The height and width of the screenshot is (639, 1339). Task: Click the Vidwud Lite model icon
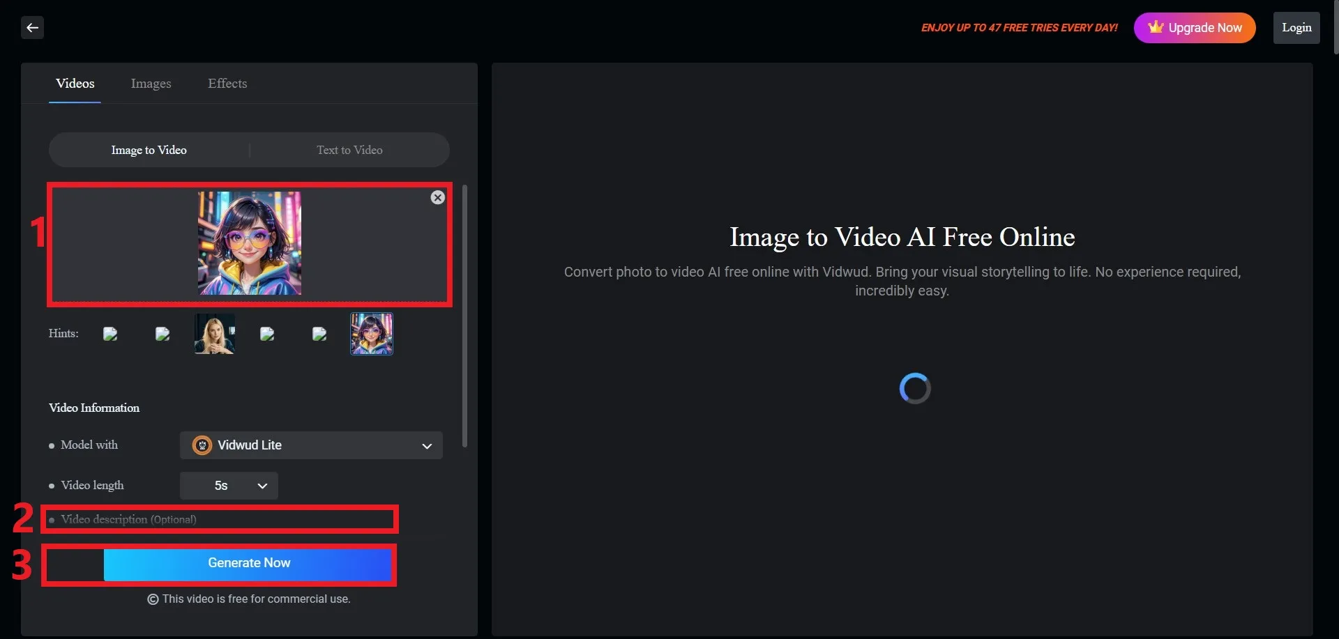202,445
